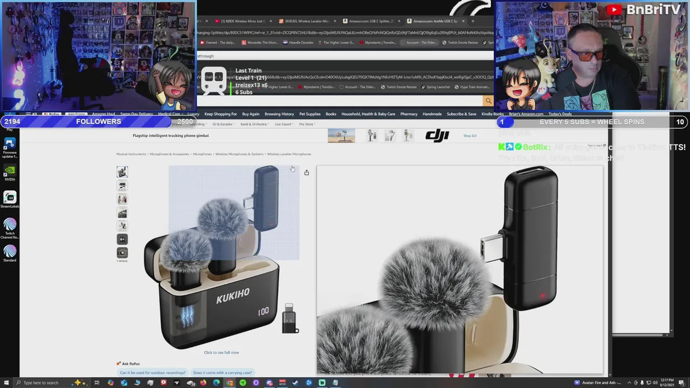Open the product videos thumbnail
This screenshot has width=690, height=388.
tap(122, 253)
